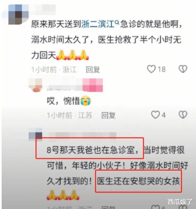This screenshot has width=196, height=209.
Task: Open the third commenter's blurred username
Action: pyautogui.click(x=82, y=136)
